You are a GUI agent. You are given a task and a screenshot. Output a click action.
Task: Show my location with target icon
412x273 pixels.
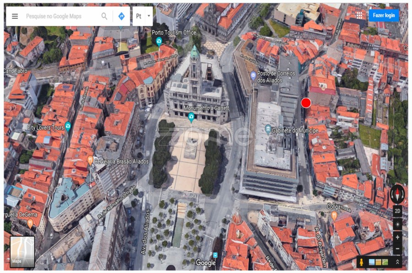[397, 225]
